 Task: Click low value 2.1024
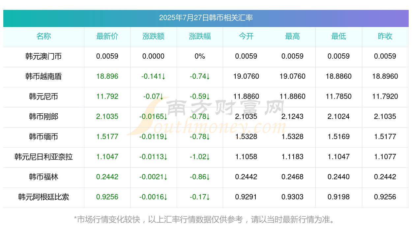(x=339, y=117)
